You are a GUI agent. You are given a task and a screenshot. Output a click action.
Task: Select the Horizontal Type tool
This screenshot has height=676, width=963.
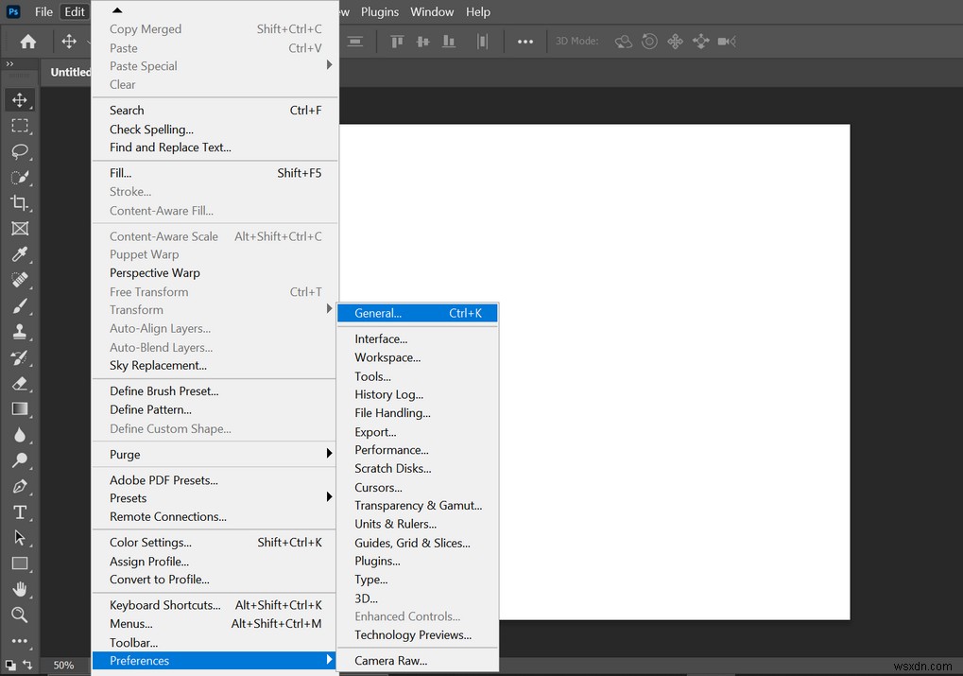coord(19,512)
